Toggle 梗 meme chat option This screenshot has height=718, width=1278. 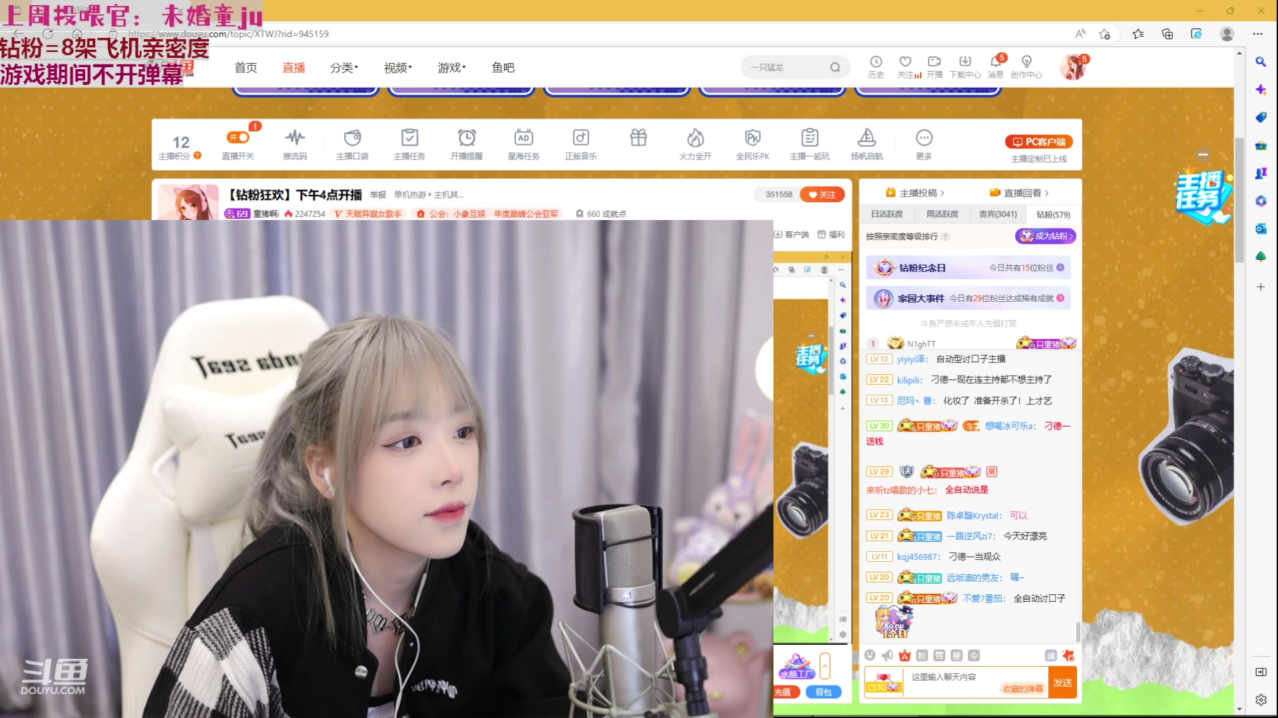pos(957,656)
